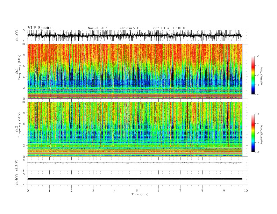The height and width of the screenshot is (214, 277).
Task: Click the thick black ch.4 voltage trace
Action: point(135,179)
